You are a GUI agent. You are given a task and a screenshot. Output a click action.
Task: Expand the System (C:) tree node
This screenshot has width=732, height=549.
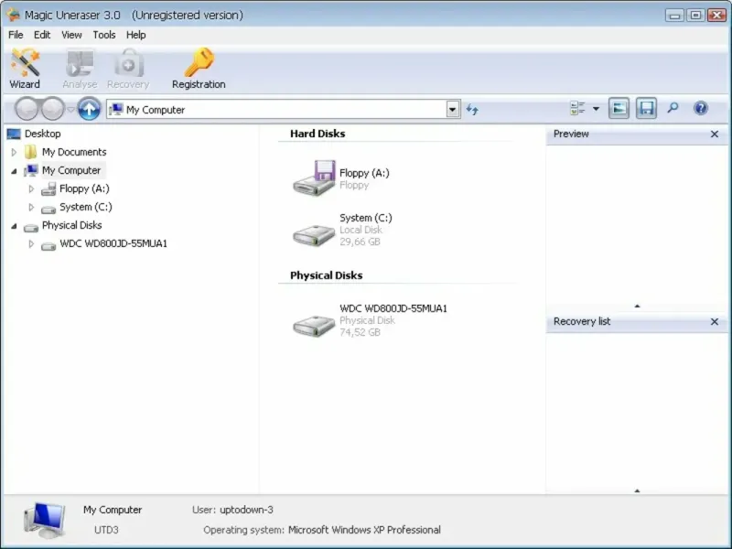point(31,208)
